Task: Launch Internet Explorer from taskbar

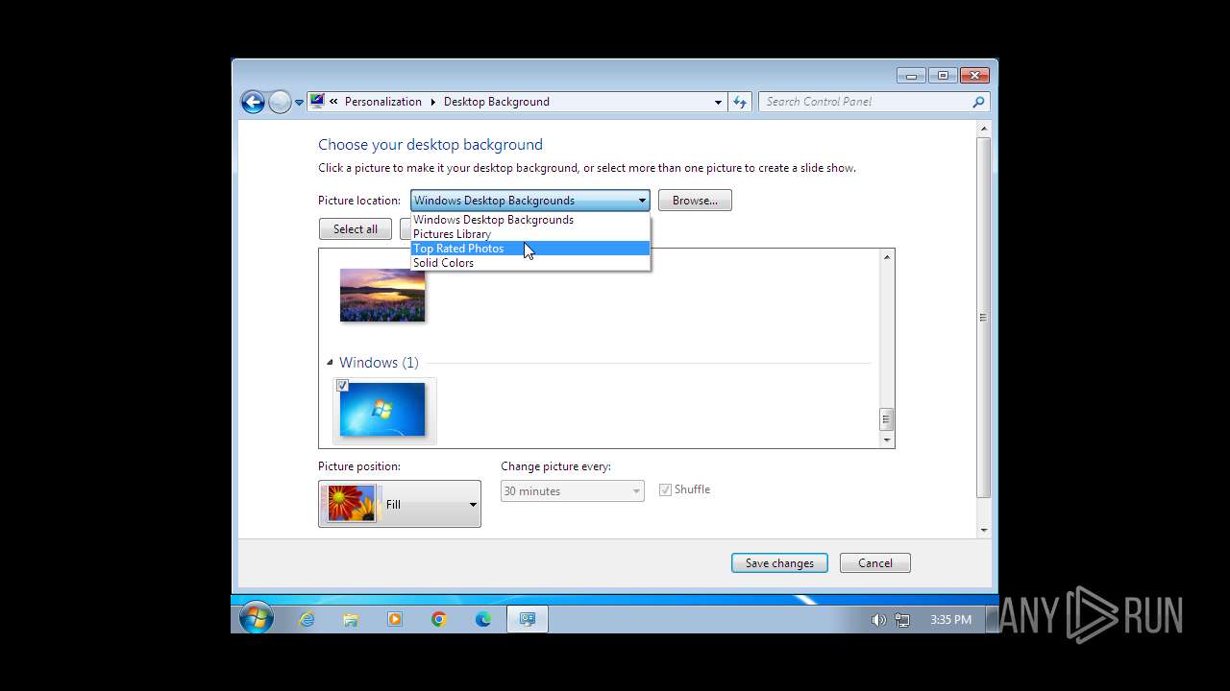Action: coord(307,619)
